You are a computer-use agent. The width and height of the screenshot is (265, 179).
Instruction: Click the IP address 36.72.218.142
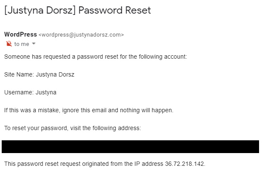pyautogui.click(x=184, y=164)
